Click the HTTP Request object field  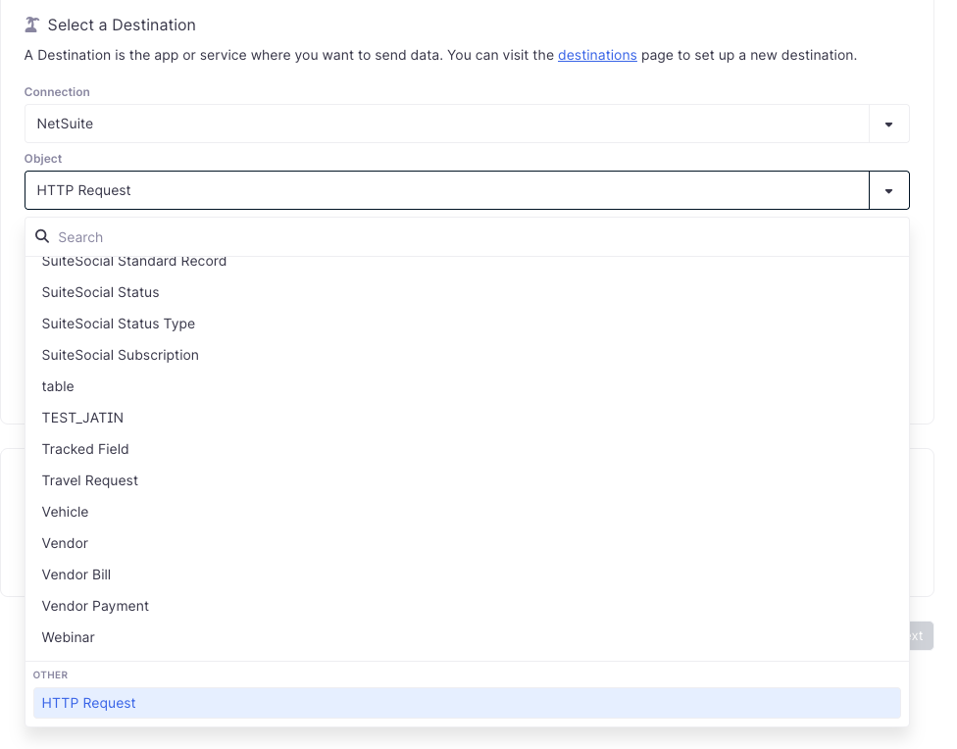pos(446,190)
